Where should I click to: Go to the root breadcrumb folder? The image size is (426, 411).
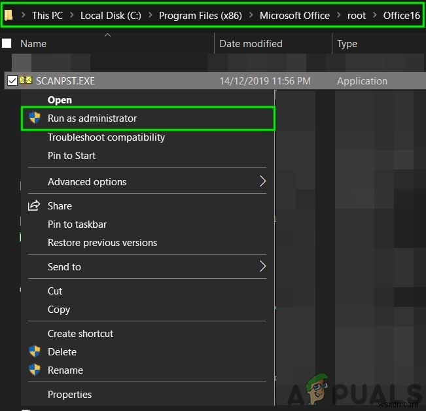[x=357, y=16]
